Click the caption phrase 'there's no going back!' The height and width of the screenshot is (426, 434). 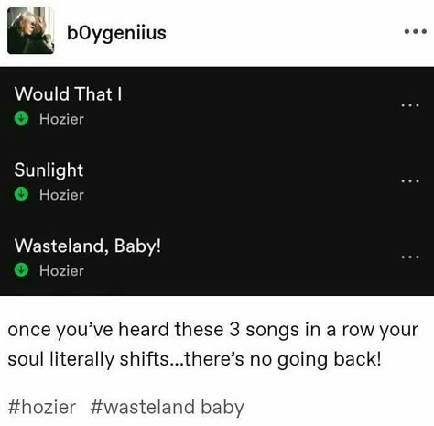(283, 359)
